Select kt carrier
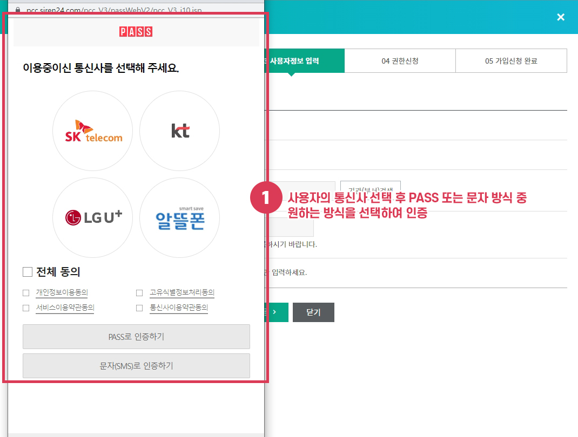The image size is (578, 437). (179, 131)
